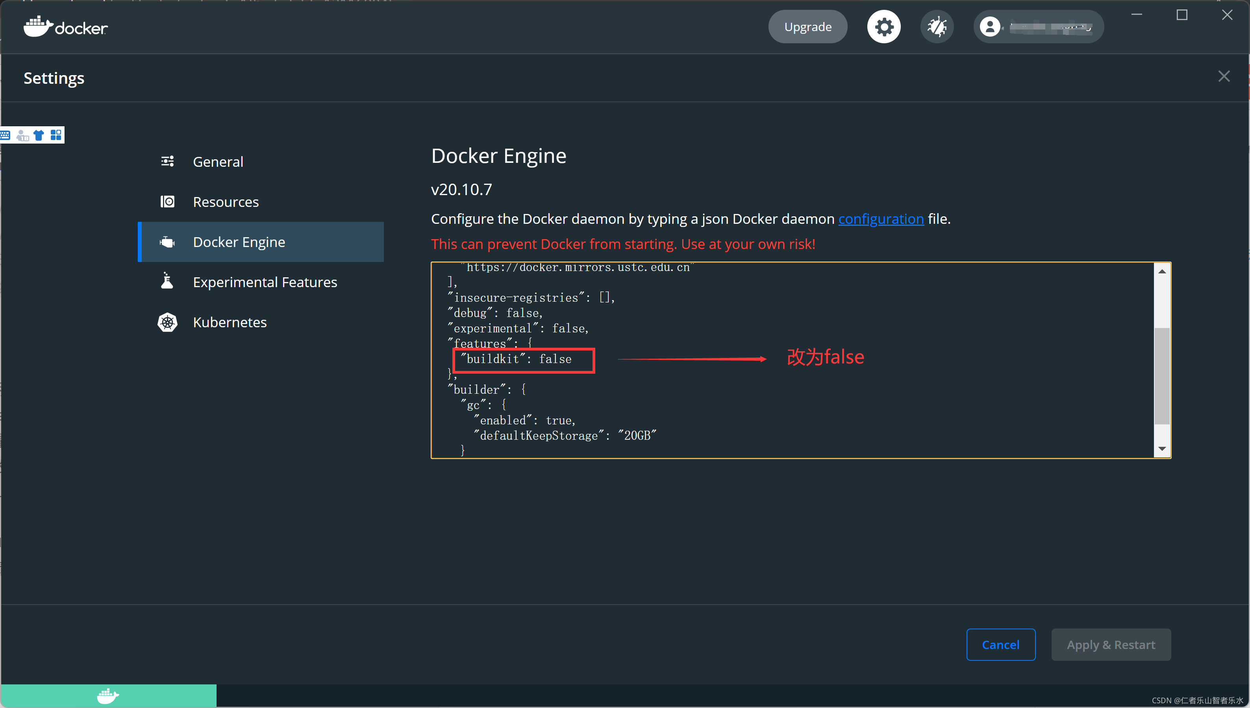Select Kubernetes settings sidebar item
1250x708 pixels.
pyautogui.click(x=229, y=322)
